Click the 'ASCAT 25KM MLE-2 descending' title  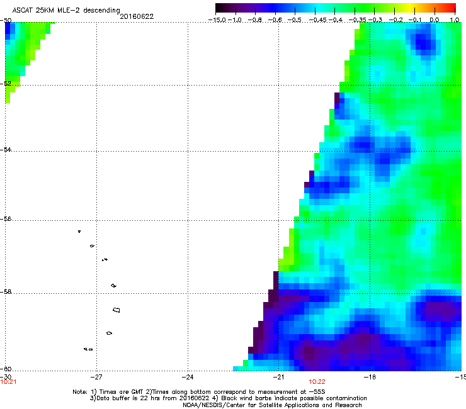pos(66,10)
